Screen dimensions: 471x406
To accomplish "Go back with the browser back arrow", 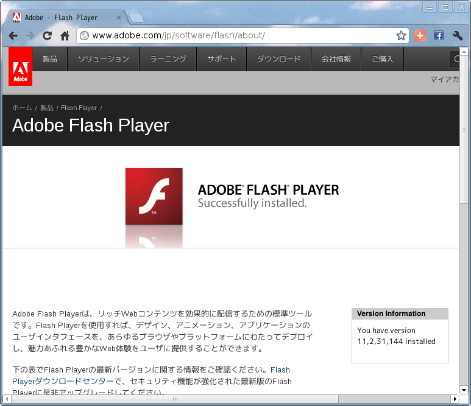I will (13, 36).
